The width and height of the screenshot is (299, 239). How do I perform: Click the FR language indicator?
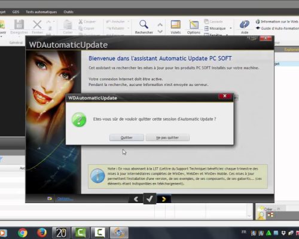click(244, 232)
